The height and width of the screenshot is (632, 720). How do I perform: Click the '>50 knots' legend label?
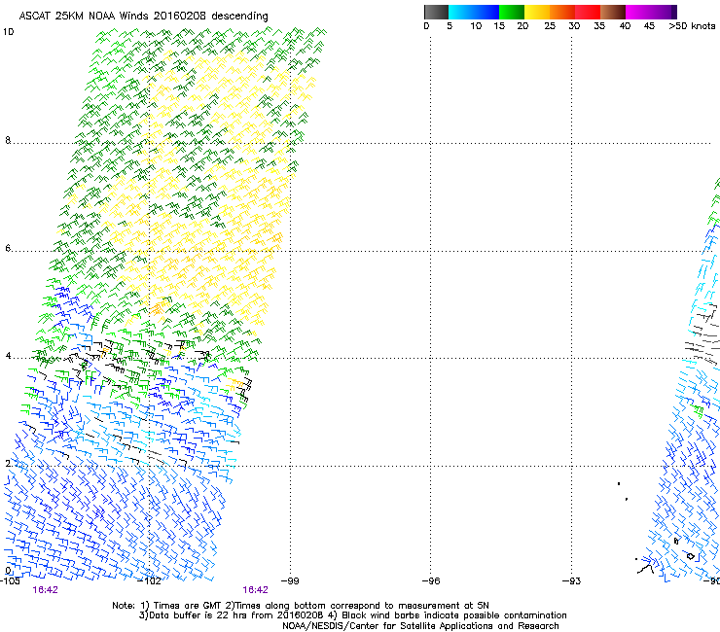pos(692,26)
